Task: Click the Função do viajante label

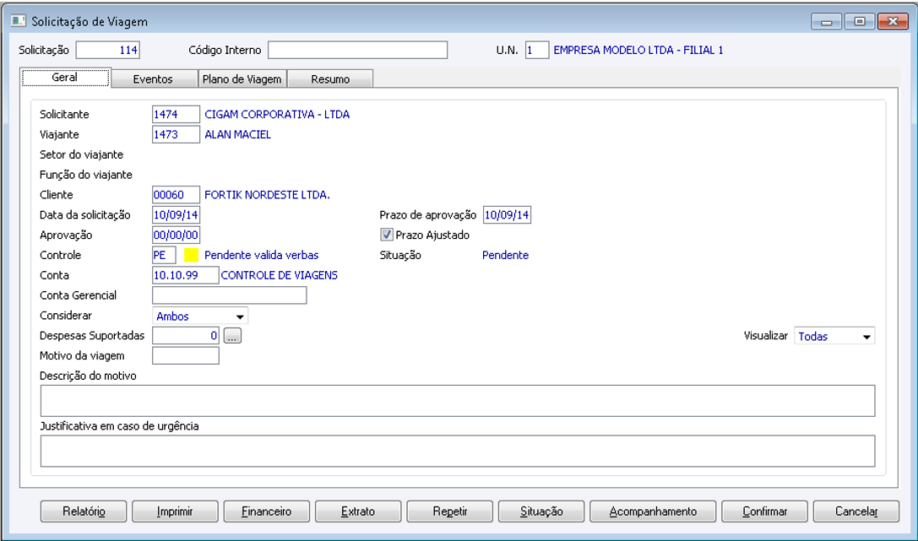Action: click(x=86, y=175)
